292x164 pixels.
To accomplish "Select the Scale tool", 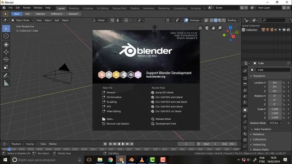I will pos(6,67).
